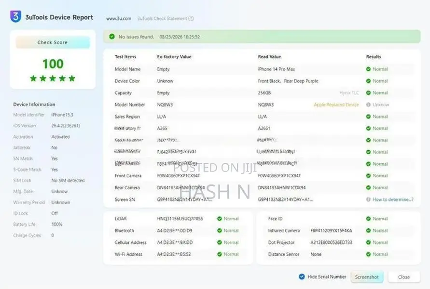This screenshot has height=289, width=430.
Task: Close the device report with Close button
Action: tap(404, 277)
